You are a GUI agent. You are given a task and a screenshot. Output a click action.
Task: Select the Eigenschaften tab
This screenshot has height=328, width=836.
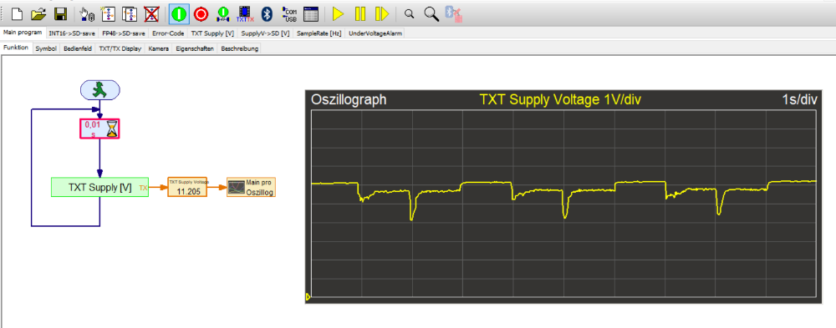click(195, 48)
